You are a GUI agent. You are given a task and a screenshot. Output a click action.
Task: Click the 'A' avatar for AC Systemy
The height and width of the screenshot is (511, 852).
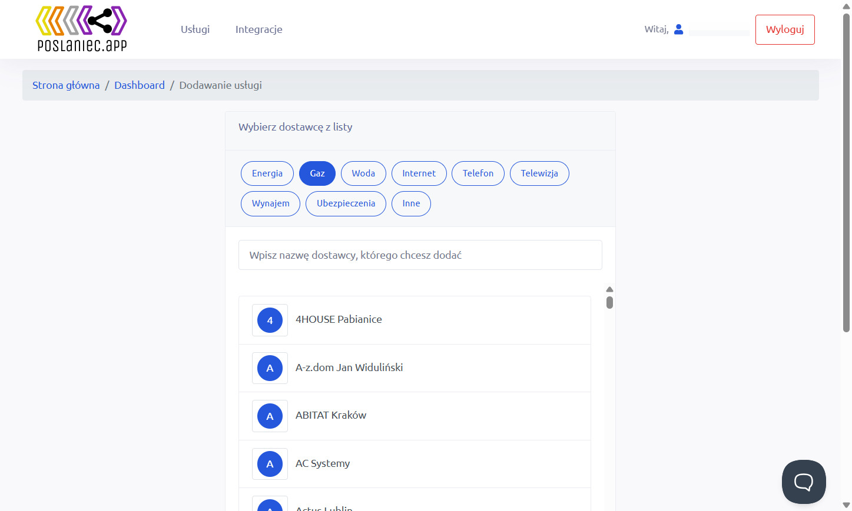pyautogui.click(x=270, y=464)
